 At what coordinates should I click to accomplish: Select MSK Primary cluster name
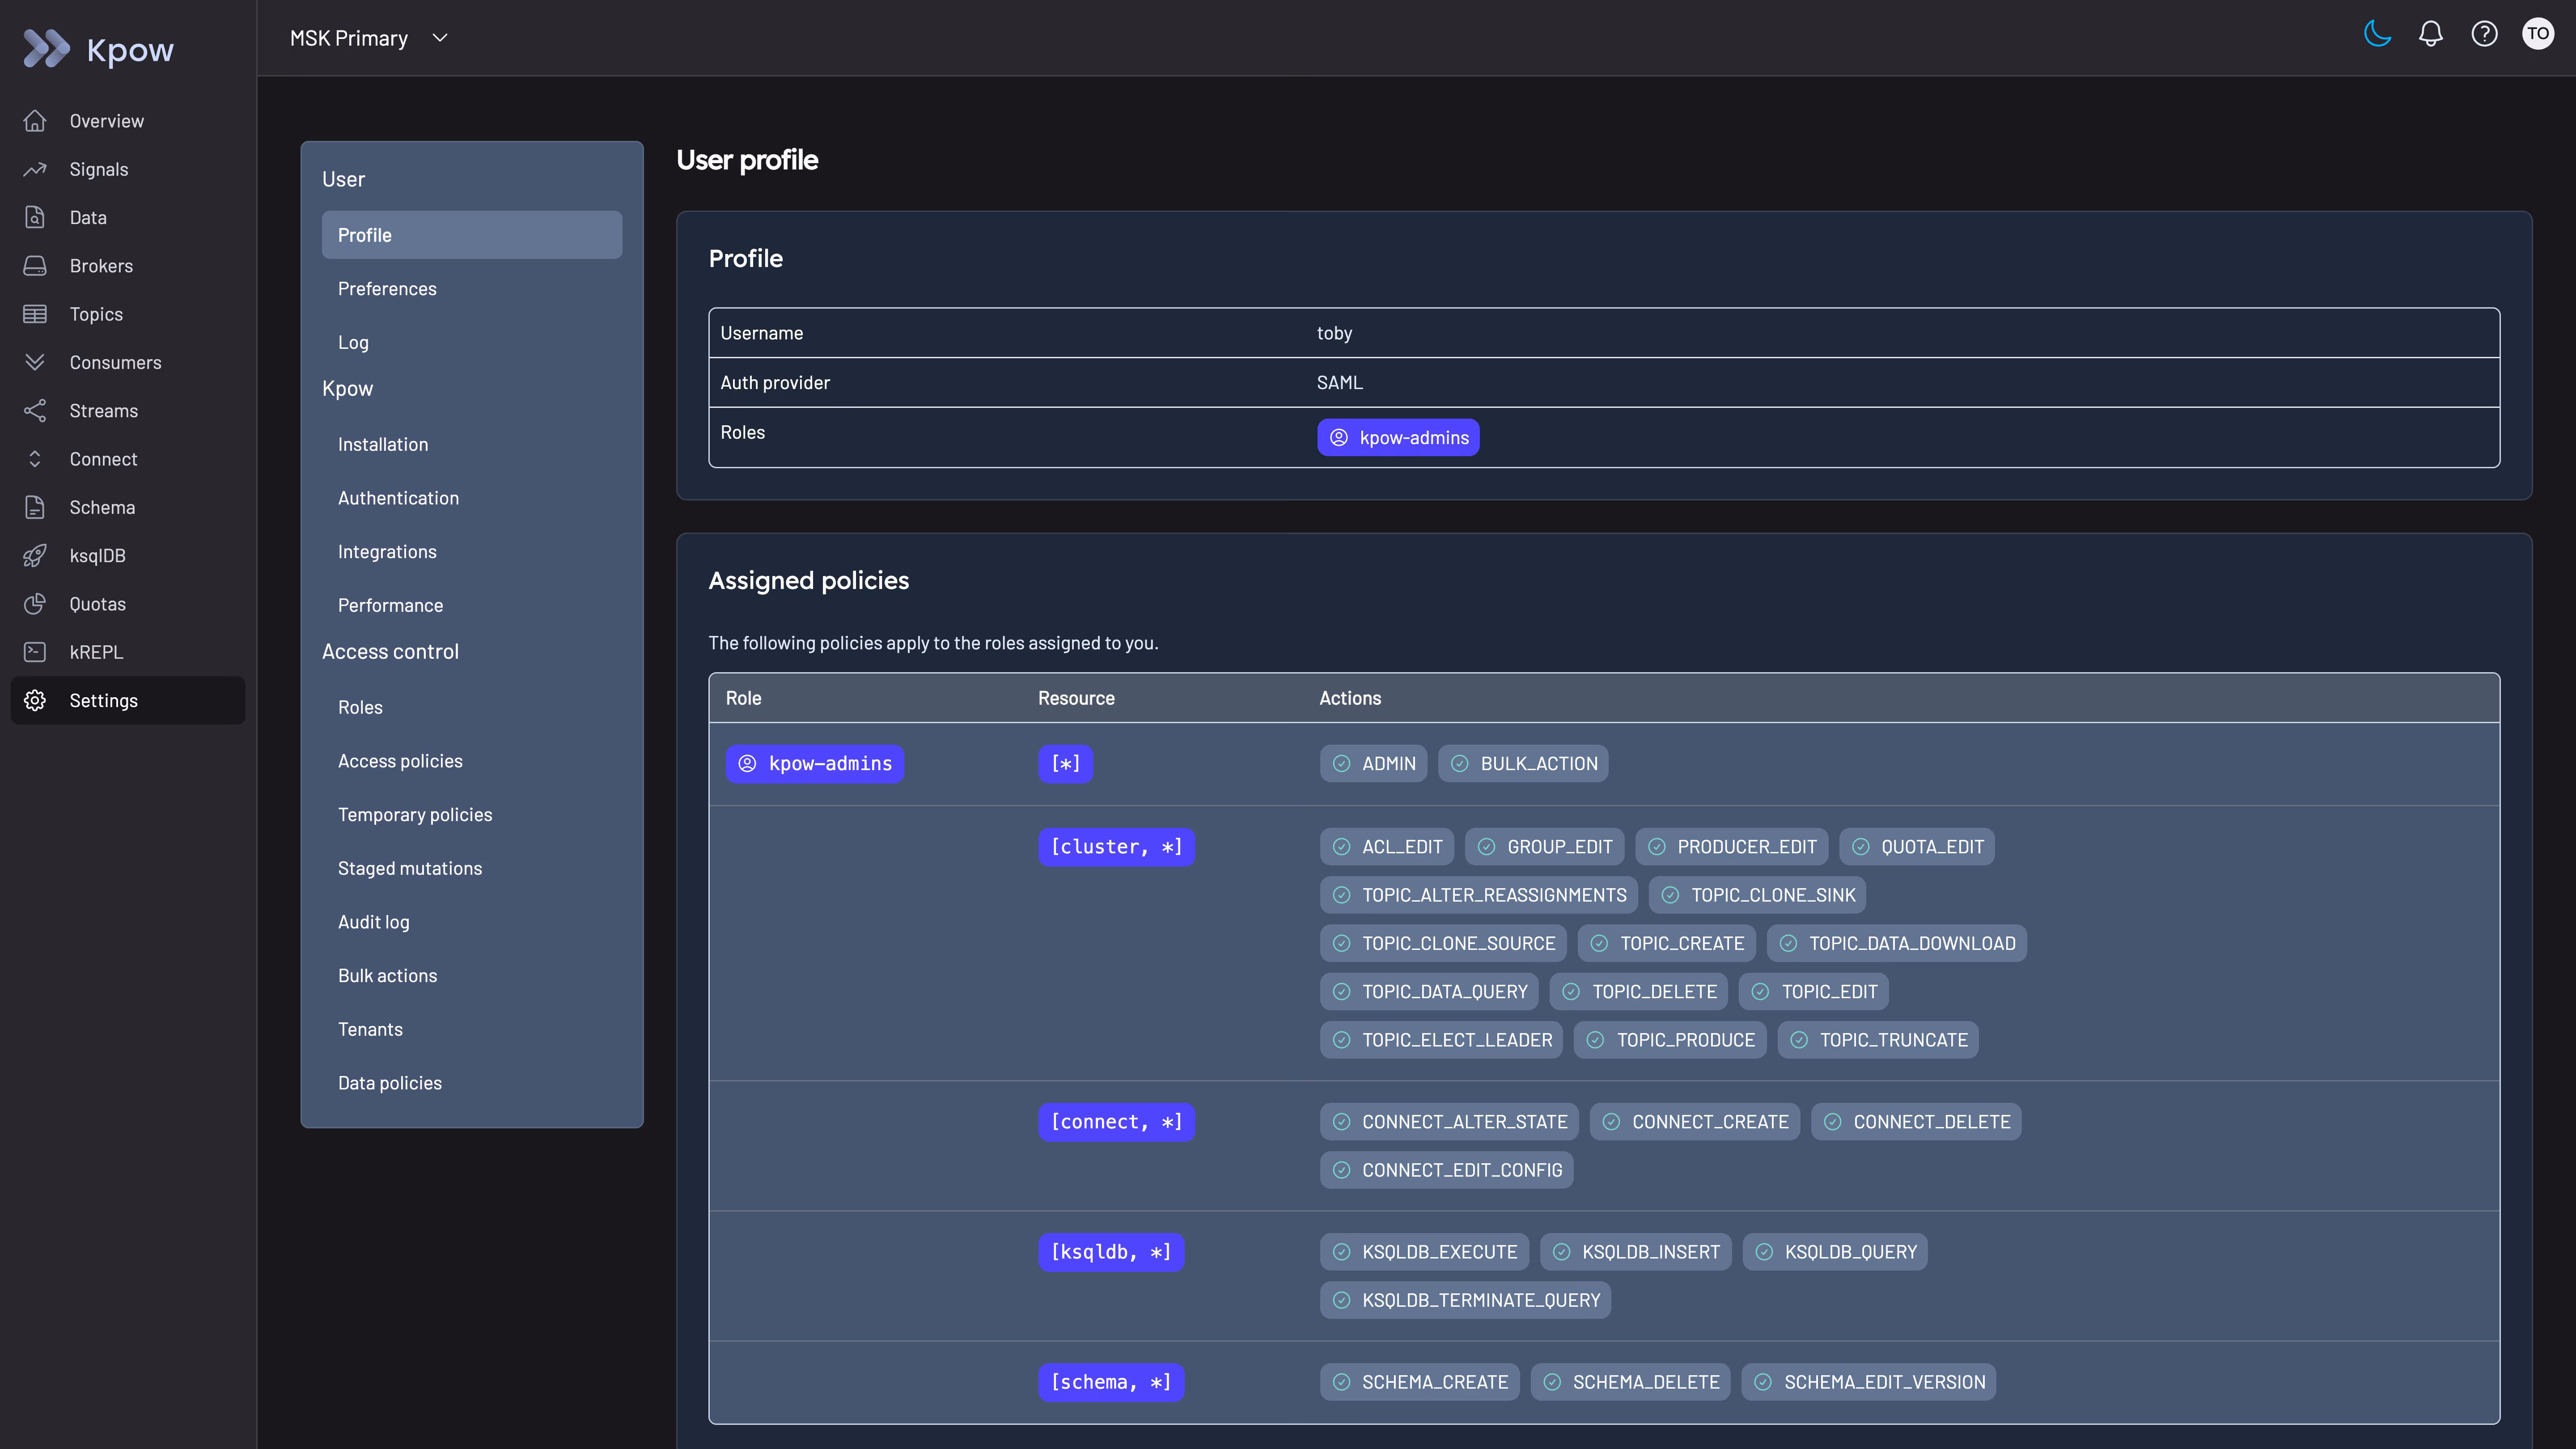click(x=349, y=38)
